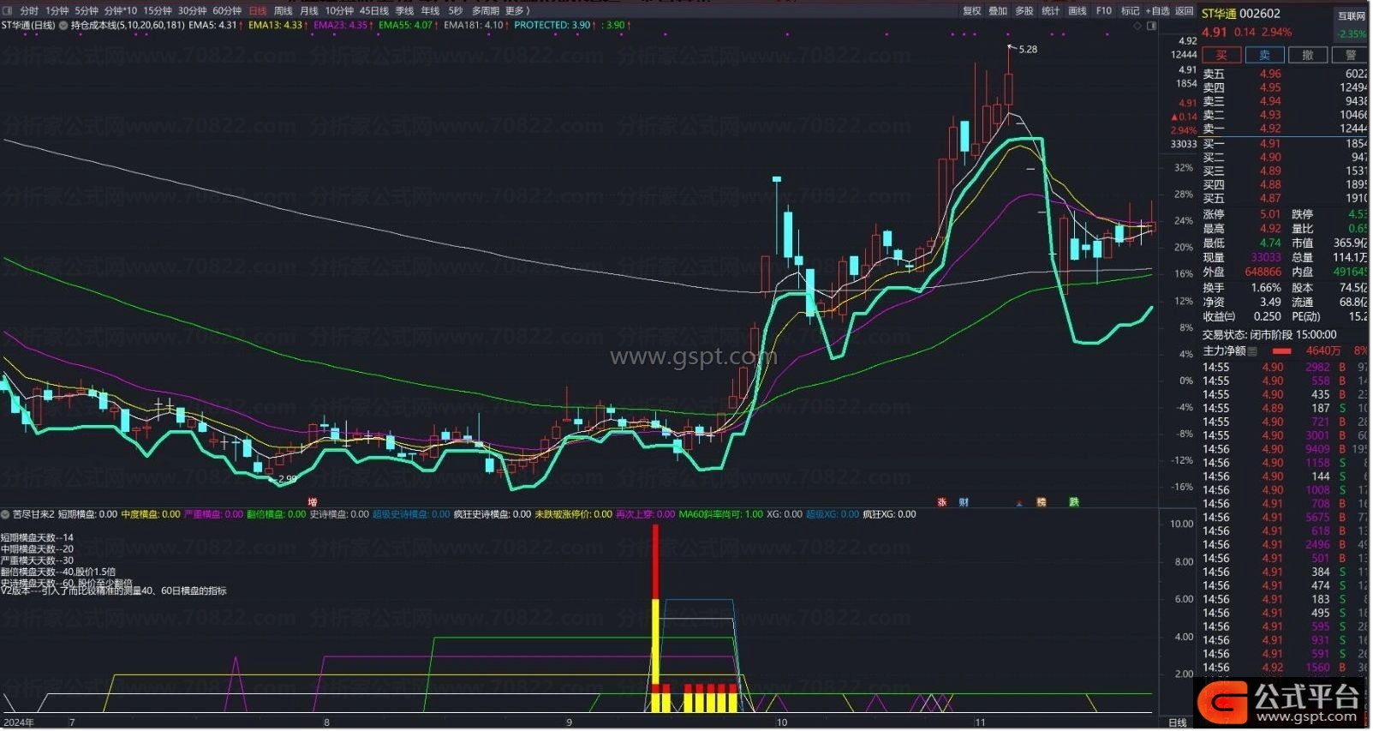The width and height of the screenshot is (1373, 731).
Task: Click the MA60斜率尚可: 1.00 label
Action: point(720,515)
